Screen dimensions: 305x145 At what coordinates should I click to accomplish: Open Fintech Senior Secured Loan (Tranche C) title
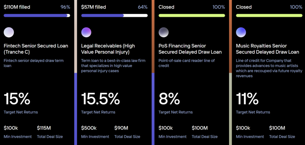tap(36, 49)
